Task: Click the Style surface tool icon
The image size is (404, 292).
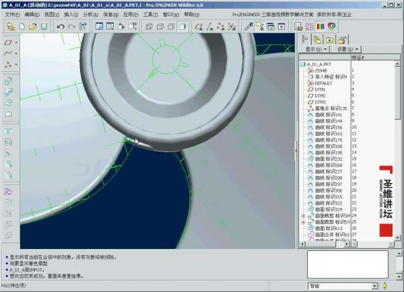Action: (x=8, y=192)
